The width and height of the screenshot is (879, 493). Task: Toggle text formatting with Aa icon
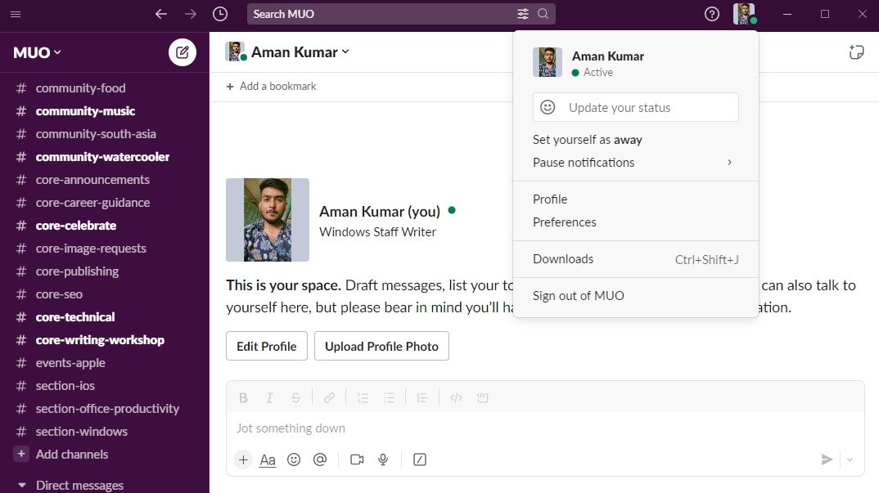(x=268, y=459)
